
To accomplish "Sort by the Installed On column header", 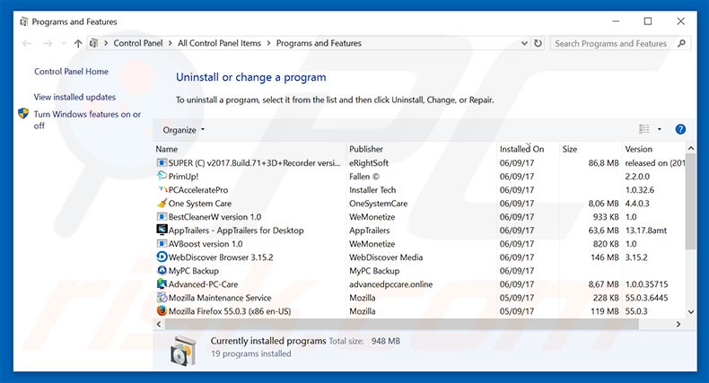I will coord(521,149).
